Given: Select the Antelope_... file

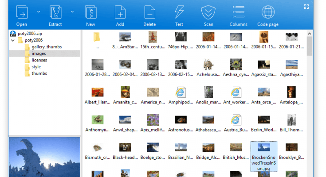Looking at the screenshot, I should tap(291, 96).
